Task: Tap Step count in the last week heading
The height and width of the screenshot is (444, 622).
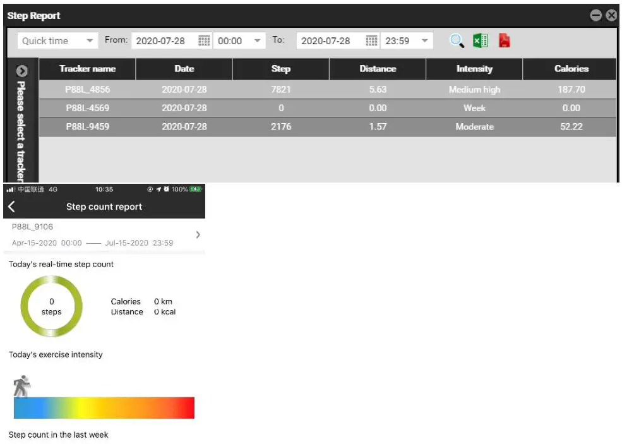Action: tap(58, 435)
